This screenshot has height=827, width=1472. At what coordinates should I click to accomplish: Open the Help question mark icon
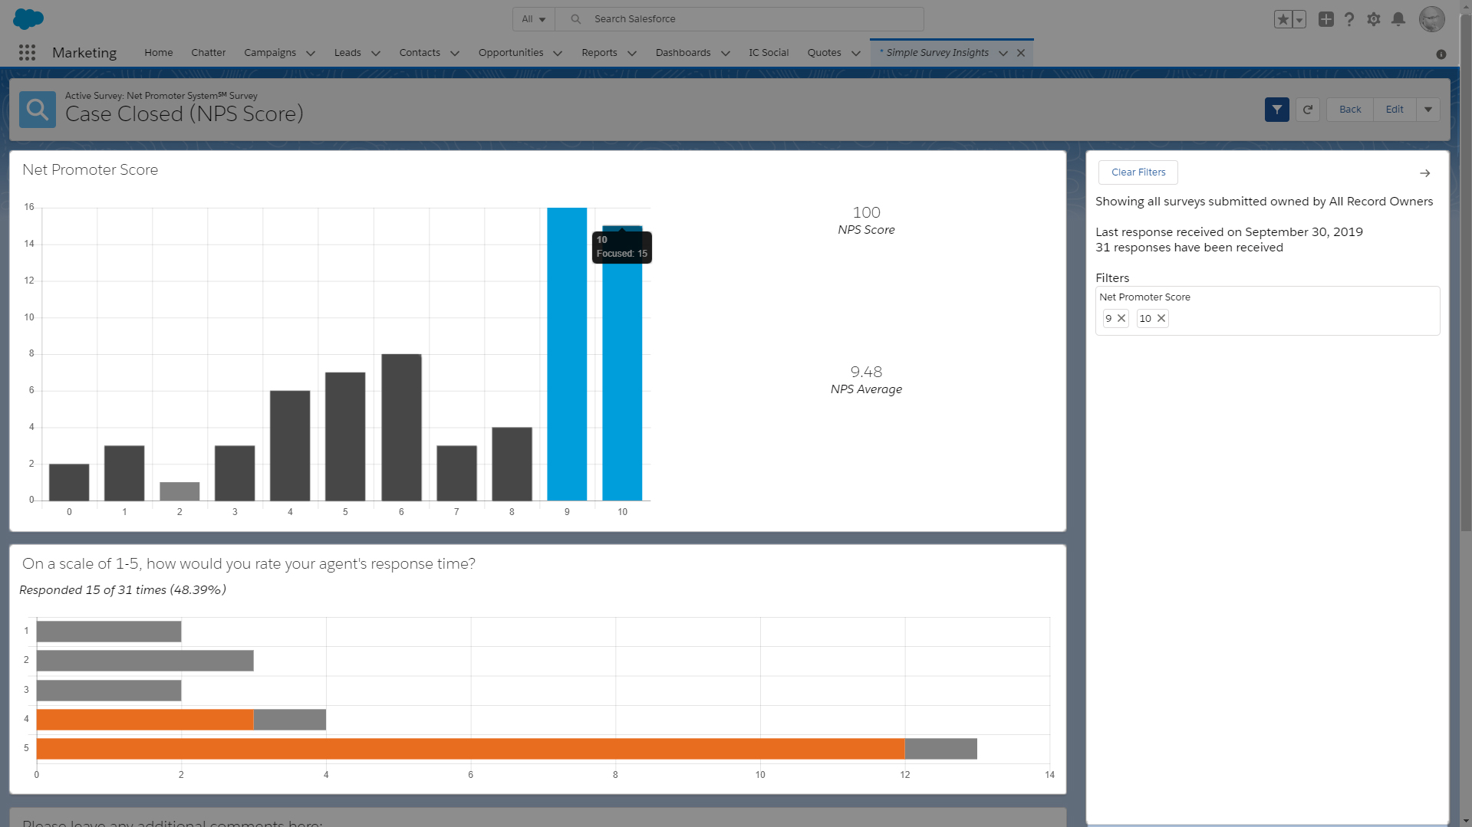(1349, 19)
